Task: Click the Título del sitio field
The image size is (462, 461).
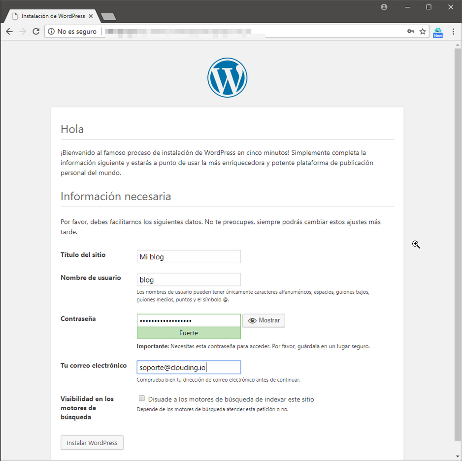Action: (x=189, y=256)
